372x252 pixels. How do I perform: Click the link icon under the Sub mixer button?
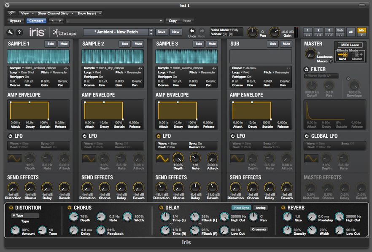pyautogui.click(x=340, y=35)
